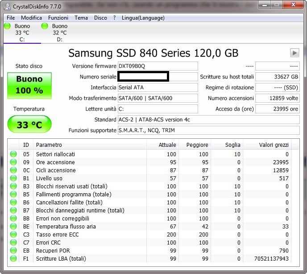Screen dimensions: 307x274
Task: Click the Peggiore column header
Action: [x=195, y=145]
